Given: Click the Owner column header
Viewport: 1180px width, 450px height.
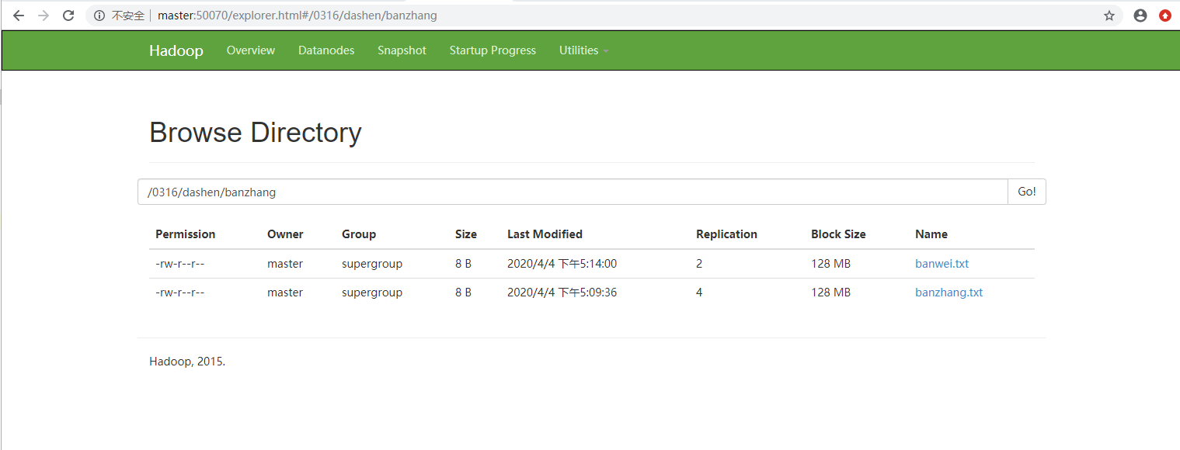Looking at the screenshot, I should pyautogui.click(x=285, y=234).
